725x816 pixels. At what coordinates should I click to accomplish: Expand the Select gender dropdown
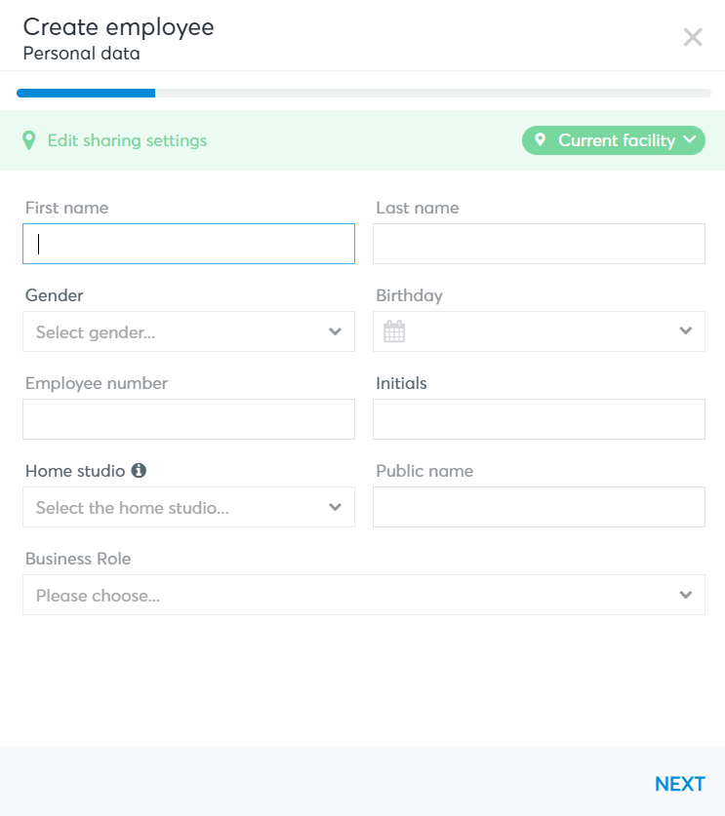[188, 331]
